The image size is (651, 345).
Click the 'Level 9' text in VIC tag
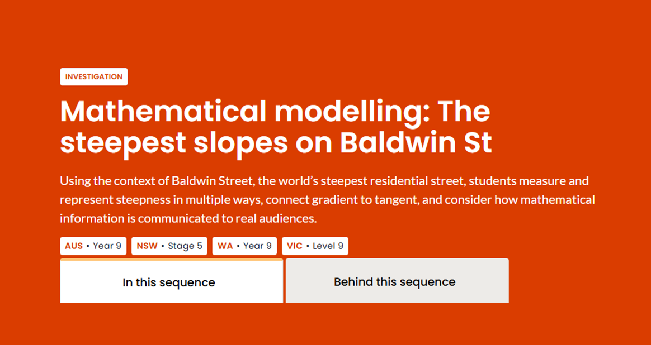tap(328, 246)
